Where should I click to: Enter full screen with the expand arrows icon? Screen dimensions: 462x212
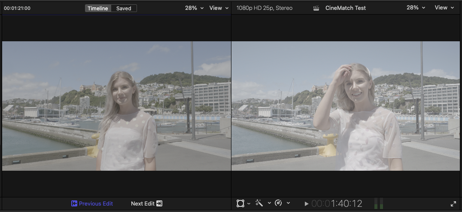pyautogui.click(x=453, y=204)
